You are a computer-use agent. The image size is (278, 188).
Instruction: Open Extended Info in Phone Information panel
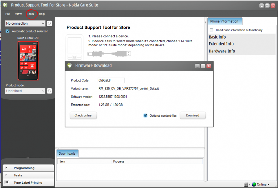pyautogui.click(x=221, y=44)
